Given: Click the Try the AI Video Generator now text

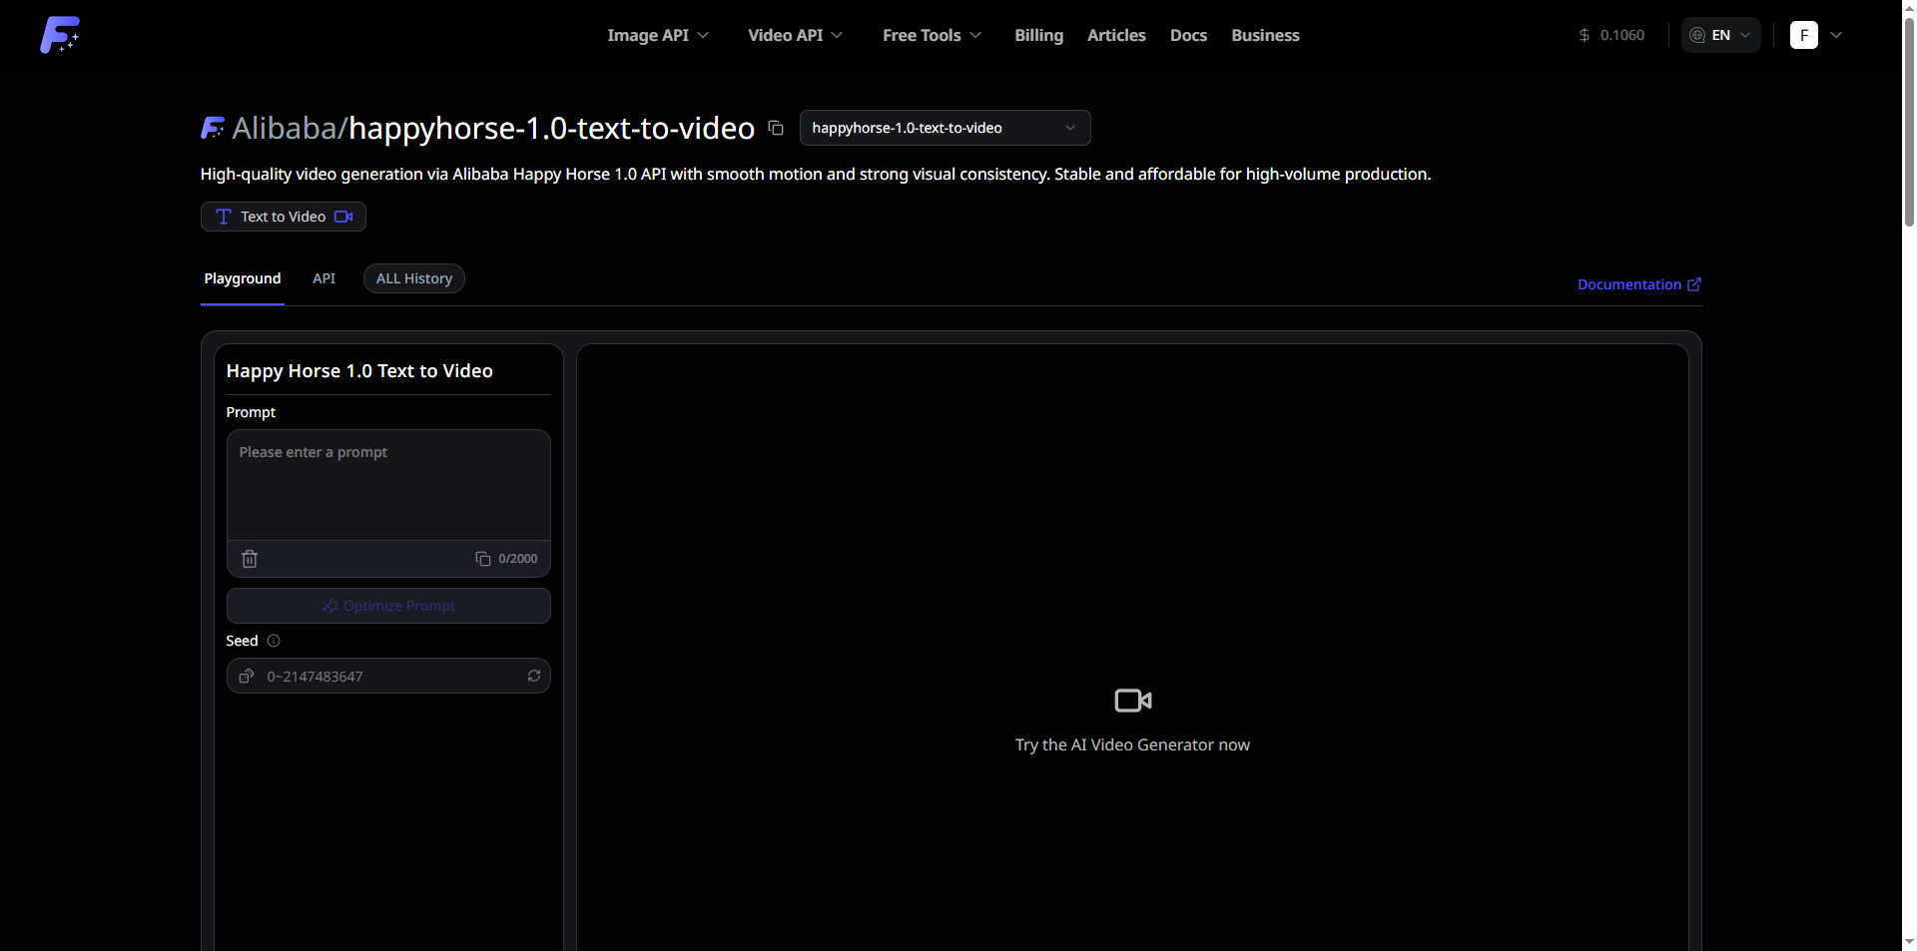Looking at the screenshot, I should [x=1132, y=744].
